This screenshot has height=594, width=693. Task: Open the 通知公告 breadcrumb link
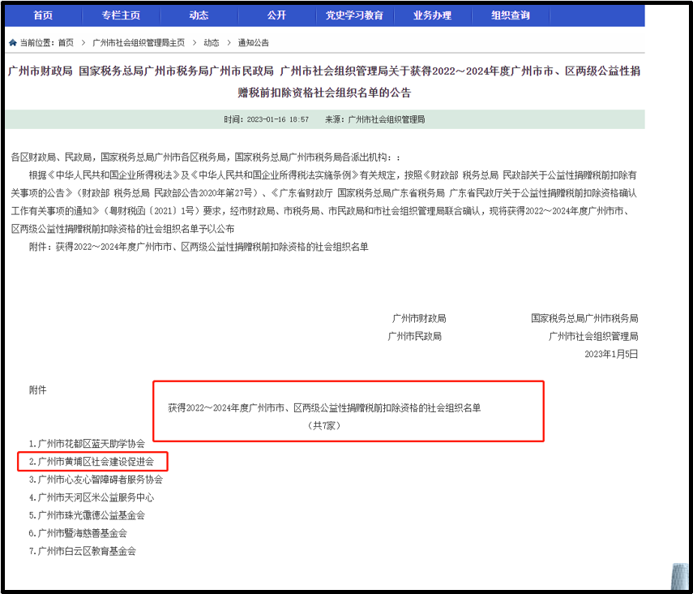[253, 43]
